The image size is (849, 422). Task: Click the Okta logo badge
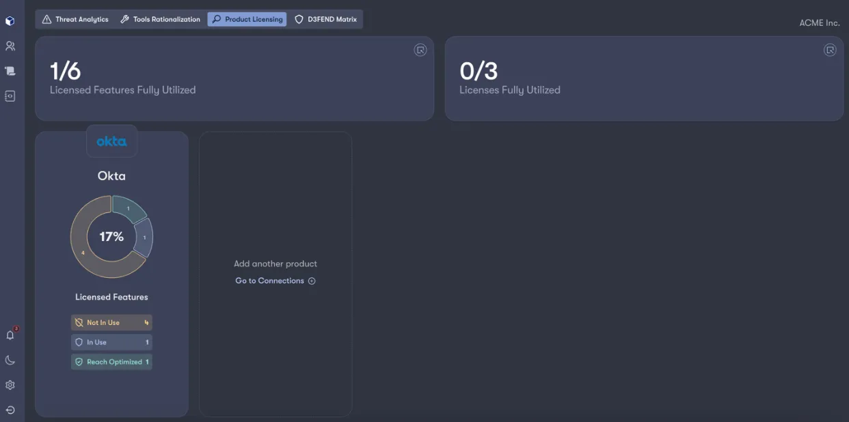click(111, 141)
